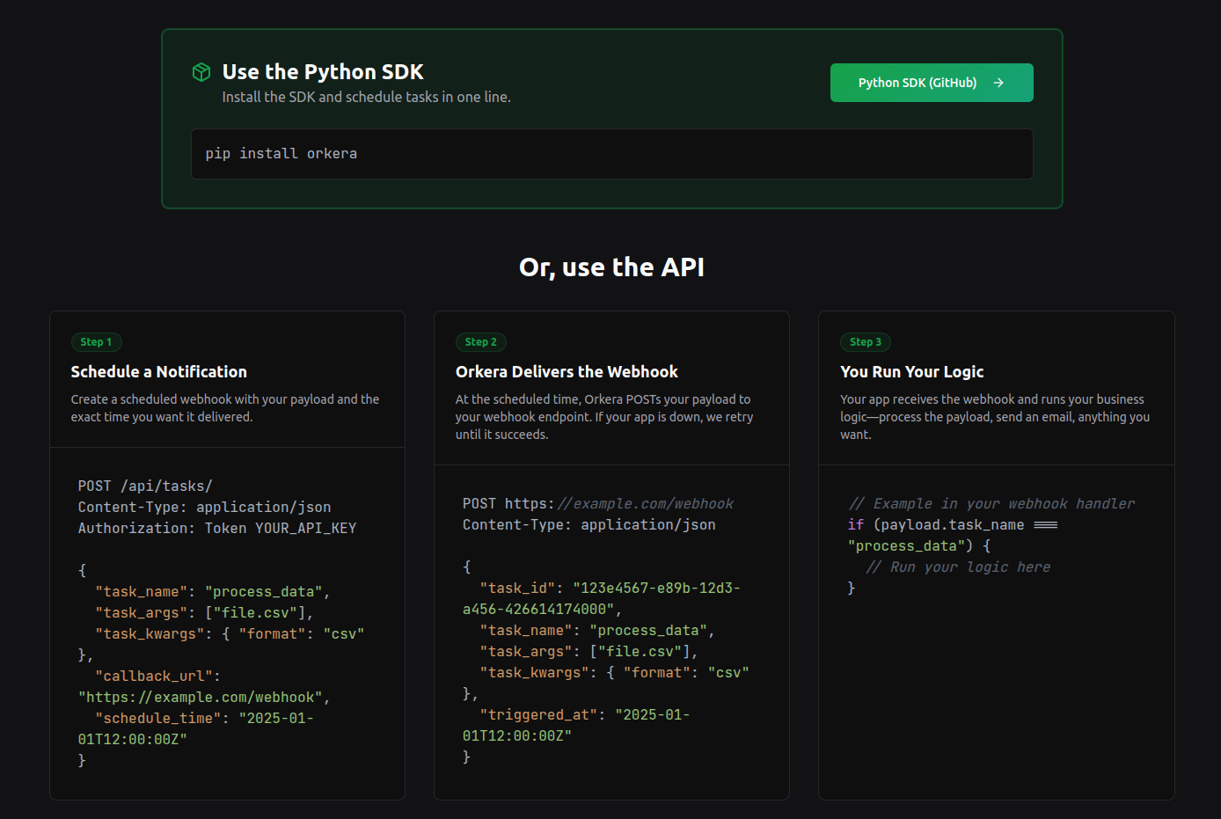Click the POST /api/tasks/ code line

pos(145,486)
